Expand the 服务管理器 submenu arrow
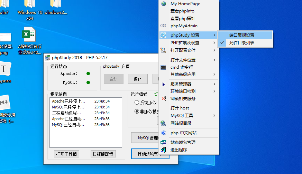The width and height of the screenshot is (302, 174). point(214,84)
